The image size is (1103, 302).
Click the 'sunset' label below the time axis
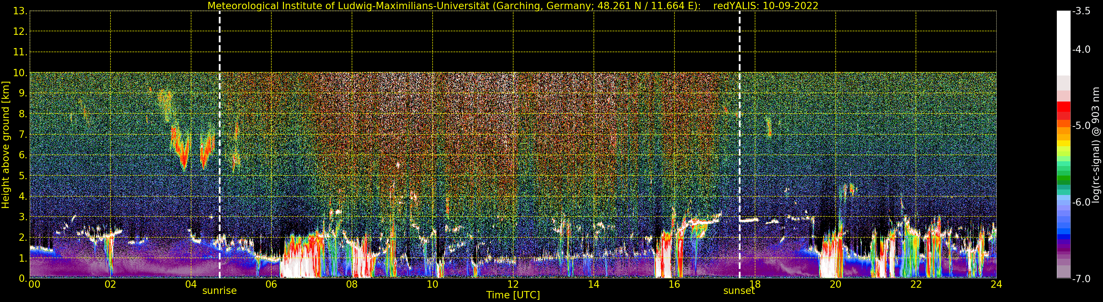[x=739, y=291]
